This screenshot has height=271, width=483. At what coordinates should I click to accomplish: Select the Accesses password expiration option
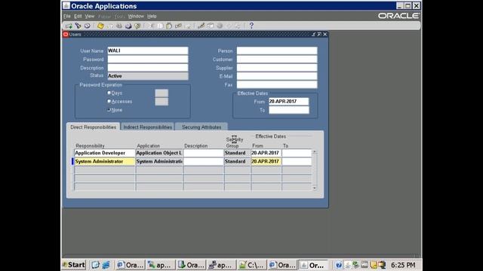[x=109, y=101]
